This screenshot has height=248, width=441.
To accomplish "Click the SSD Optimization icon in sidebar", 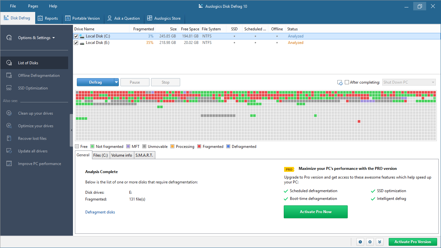I will (x=9, y=88).
